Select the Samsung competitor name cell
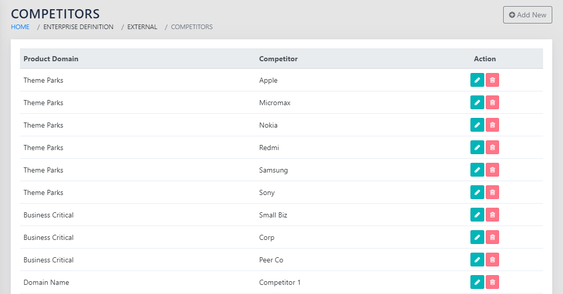The height and width of the screenshot is (294, 563). click(x=274, y=170)
